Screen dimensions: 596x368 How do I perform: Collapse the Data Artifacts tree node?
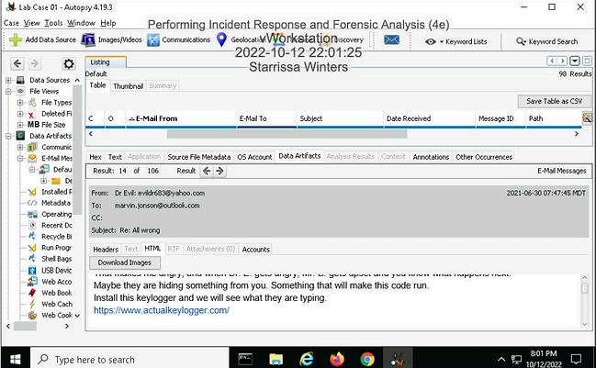click(x=8, y=136)
